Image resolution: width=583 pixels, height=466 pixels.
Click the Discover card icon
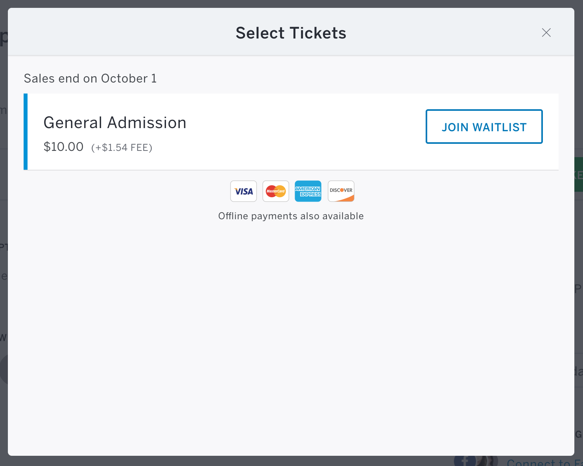click(341, 191)
